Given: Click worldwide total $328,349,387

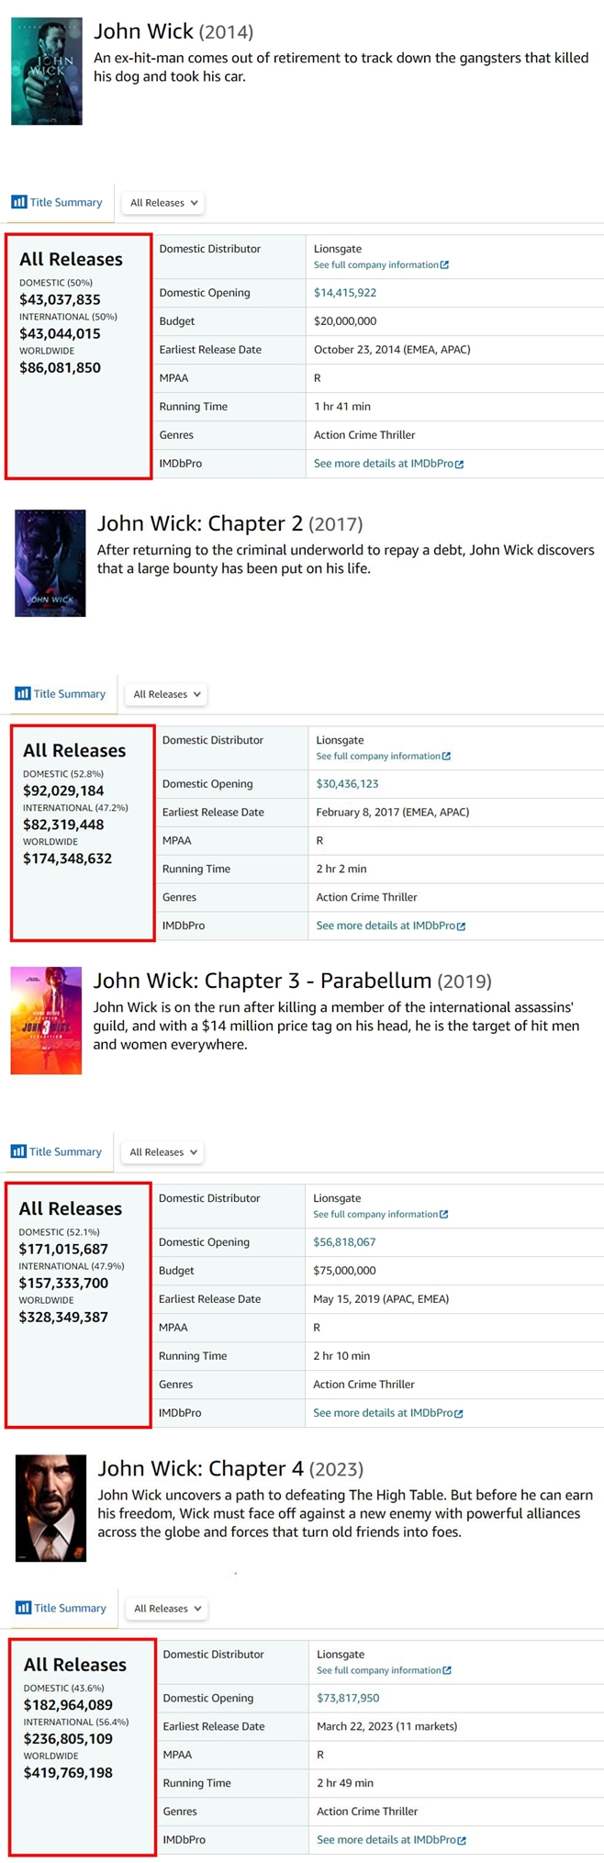Looking at the screenshot, I should tap(63, 1318).
